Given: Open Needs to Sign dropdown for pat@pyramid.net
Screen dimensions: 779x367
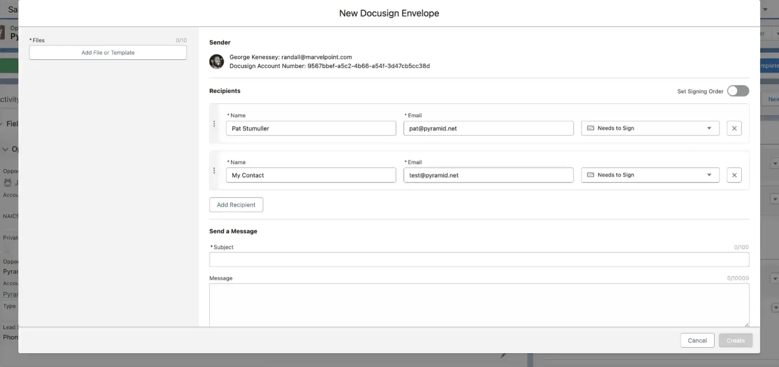Looking at the screenshot, I should click(x=650, y=128).
